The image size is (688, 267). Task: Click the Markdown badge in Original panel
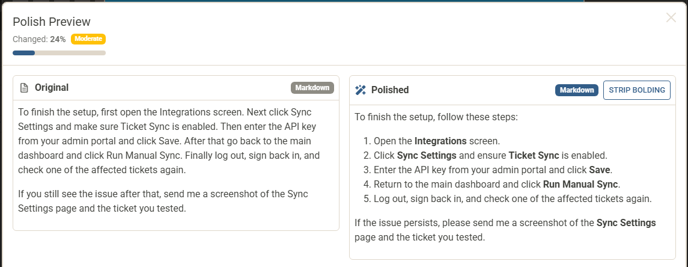[x=312, y=88]
